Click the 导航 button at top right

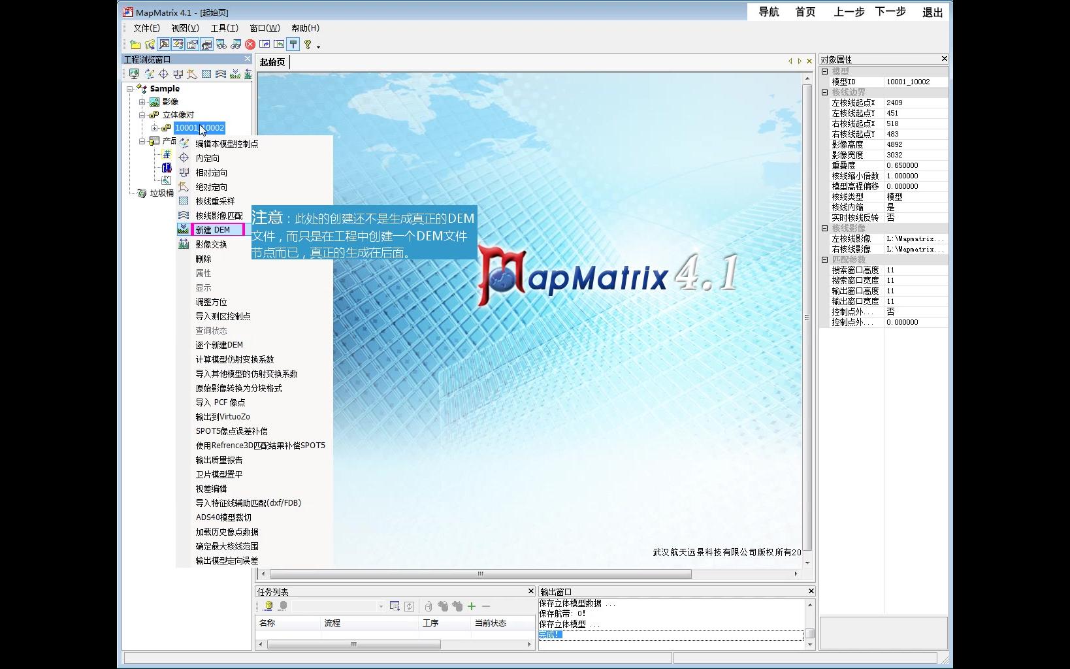tap(768, 11)
